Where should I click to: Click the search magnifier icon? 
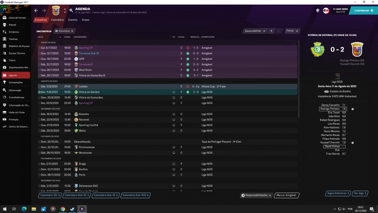point(71,10)
